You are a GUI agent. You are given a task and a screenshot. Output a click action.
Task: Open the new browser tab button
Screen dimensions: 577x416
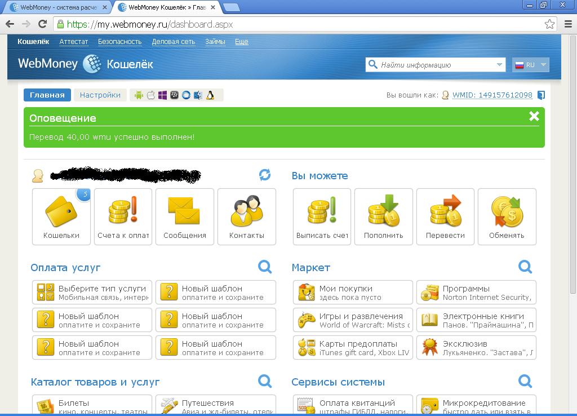coord(232,7)
